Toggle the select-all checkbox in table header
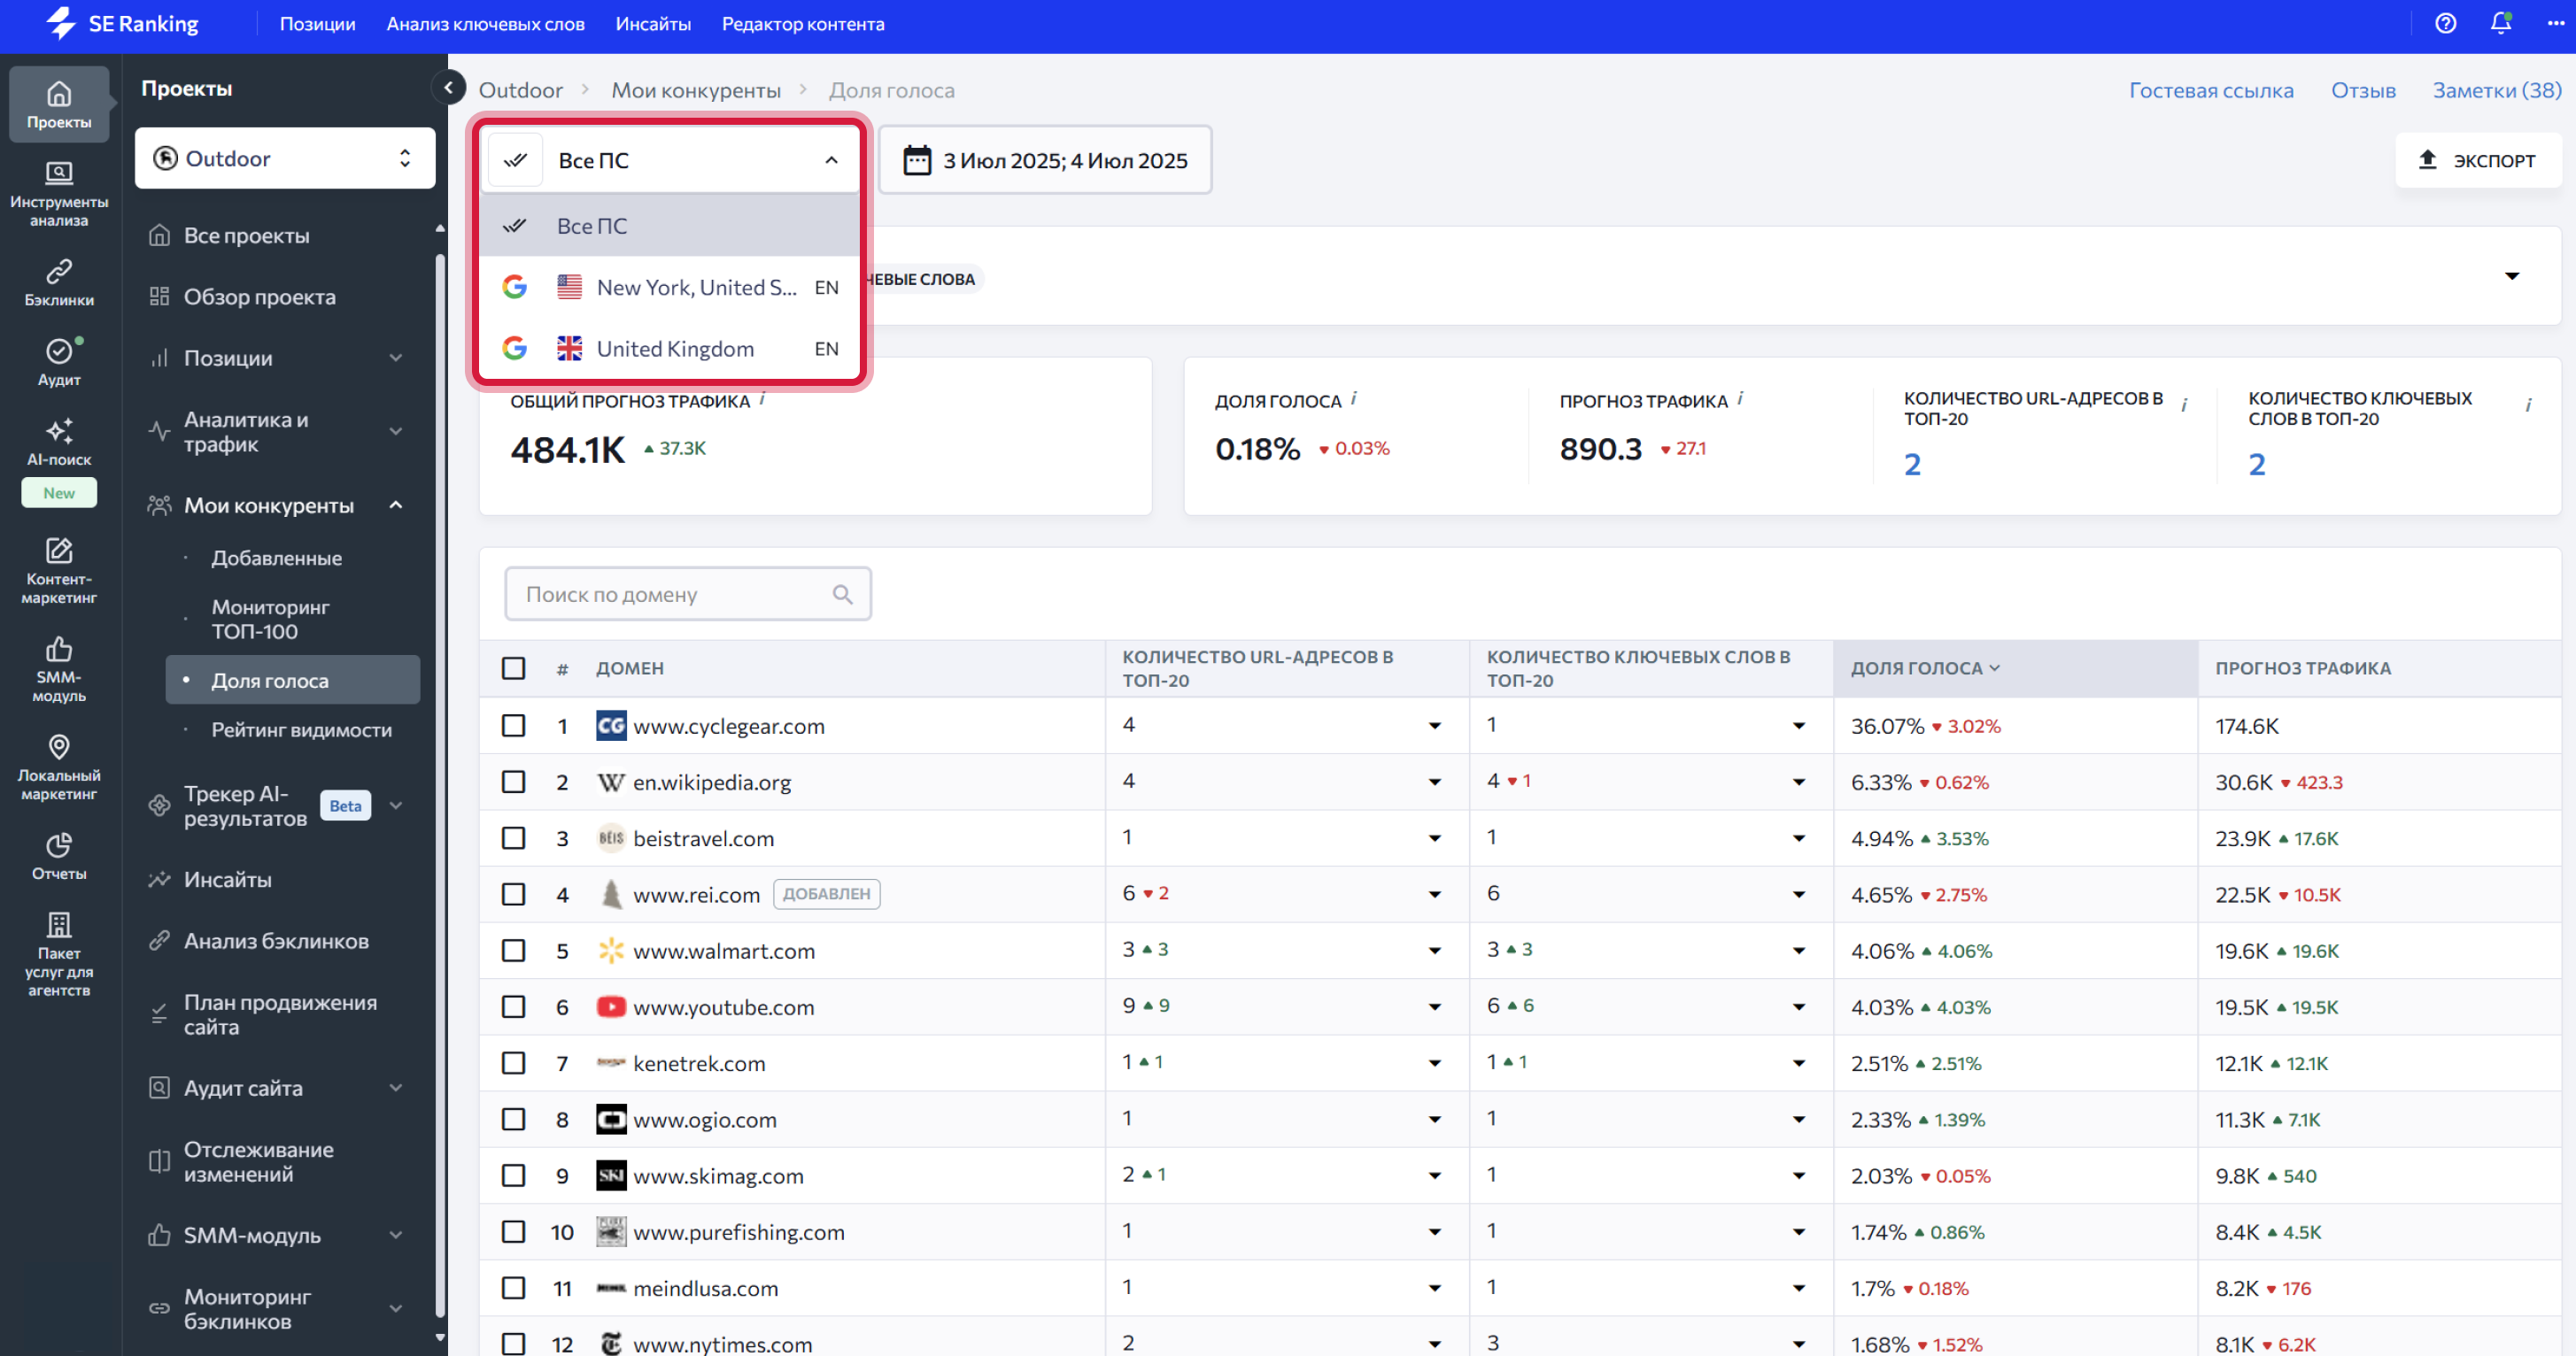This screenshot has height=1356, width=2576. (513, 667)
